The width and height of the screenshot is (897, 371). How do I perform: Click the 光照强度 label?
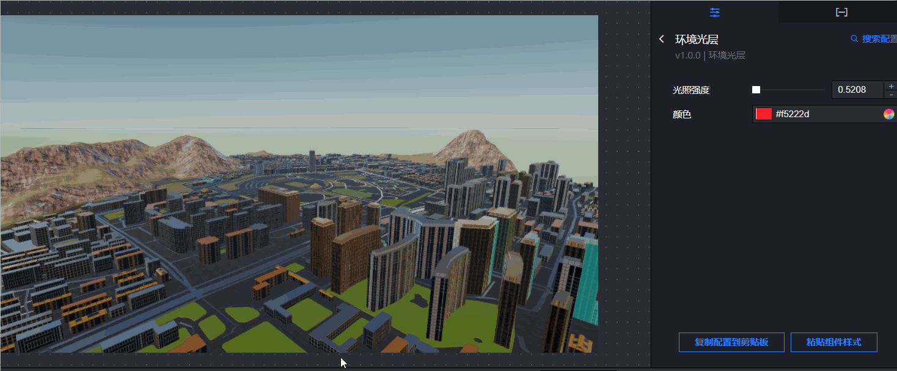tap(691, 90)
